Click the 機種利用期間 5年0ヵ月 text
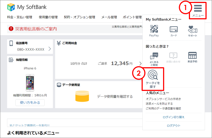This screenshot has height=138, width=212. [30, 95]
